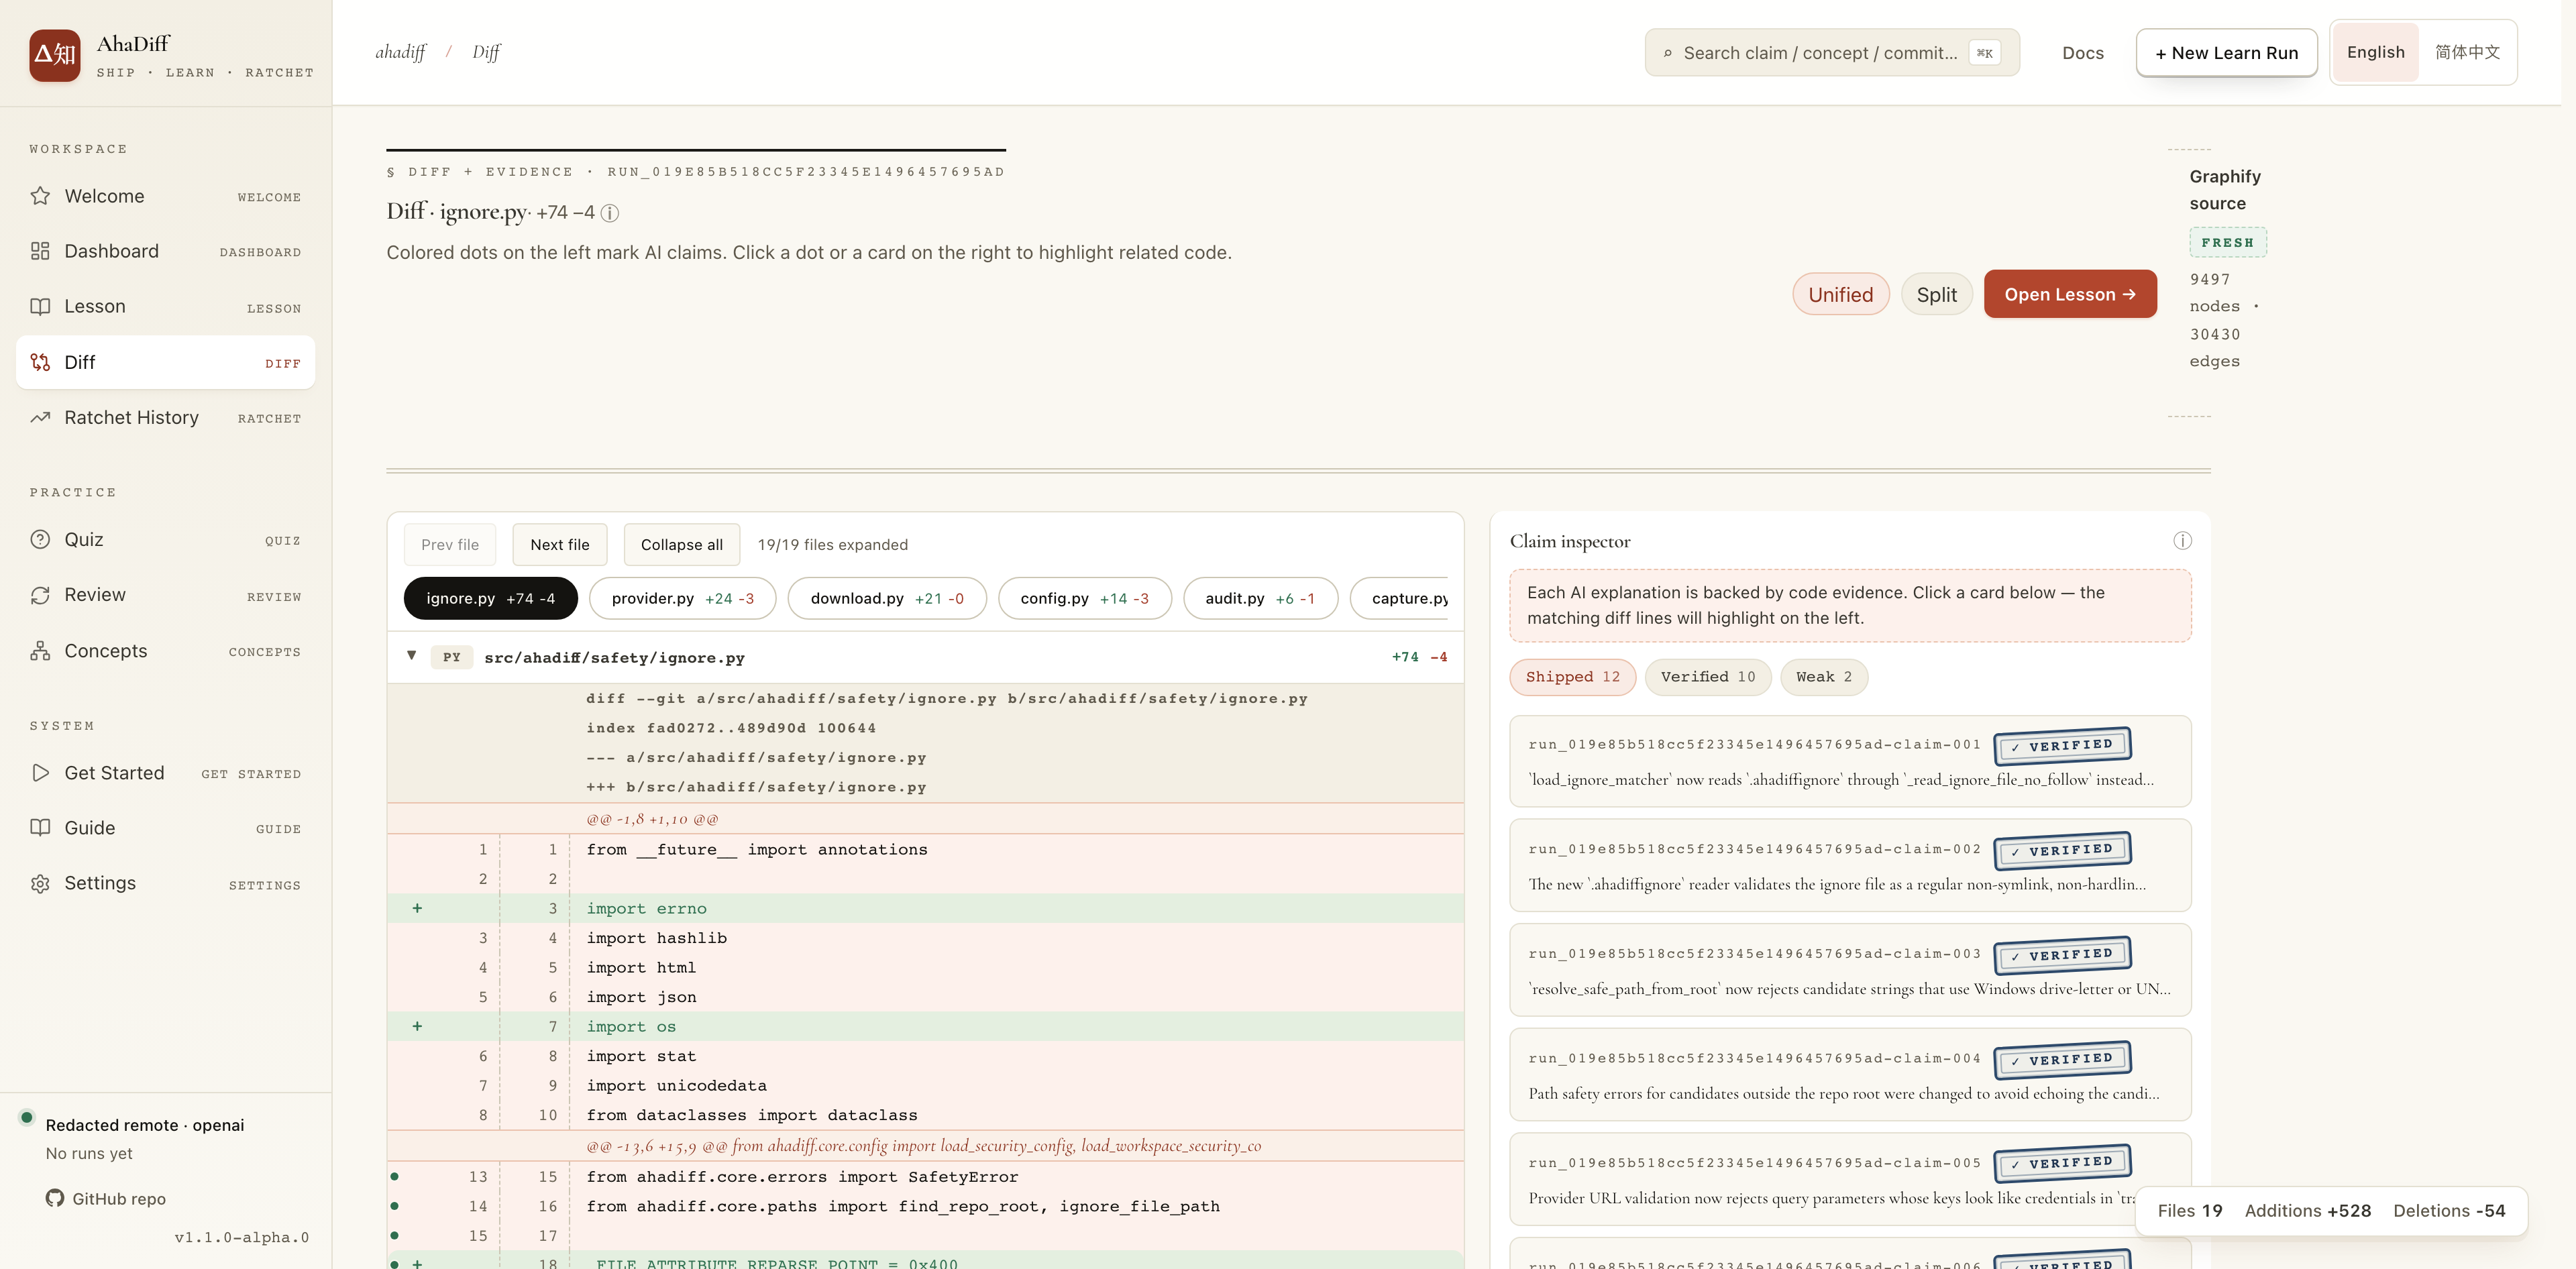This screenshot has width=2576, height=1269.
Task: Open the Concepts section
Action: 165,651
